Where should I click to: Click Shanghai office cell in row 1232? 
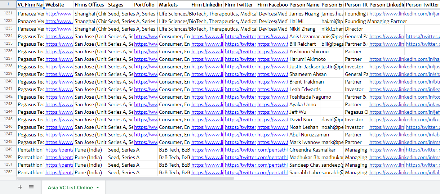click(90, 21)
